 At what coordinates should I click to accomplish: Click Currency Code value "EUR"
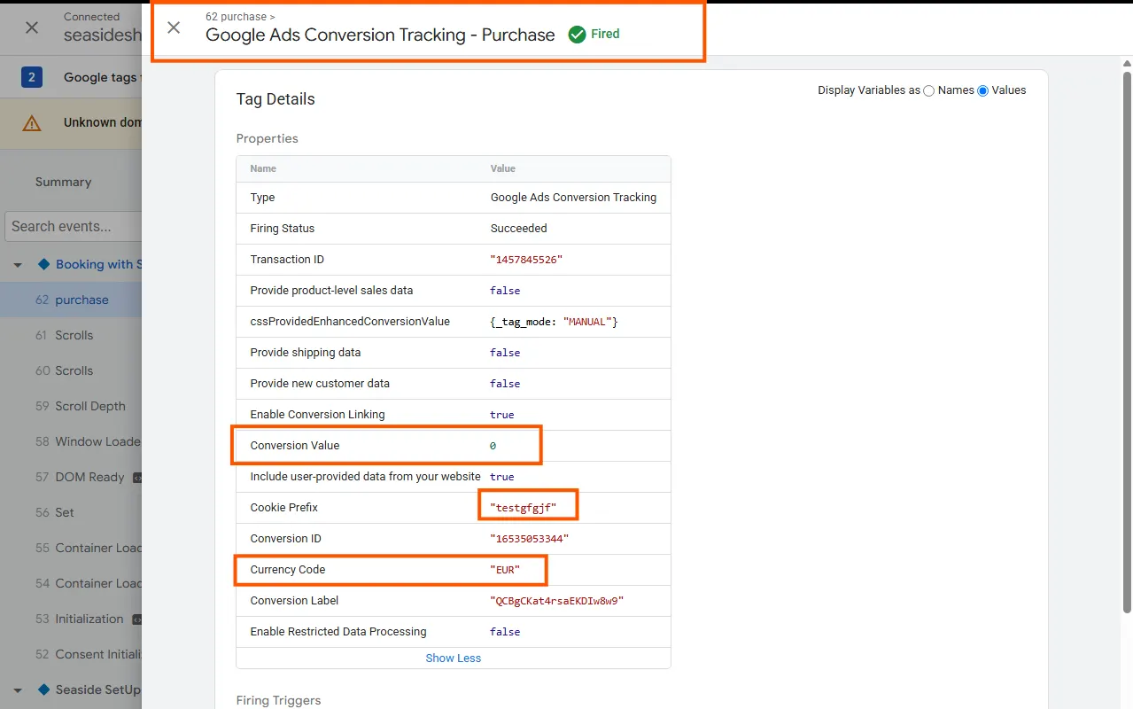(505, 570)
